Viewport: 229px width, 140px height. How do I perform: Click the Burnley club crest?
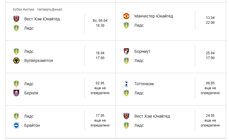(x=16, y=93)
